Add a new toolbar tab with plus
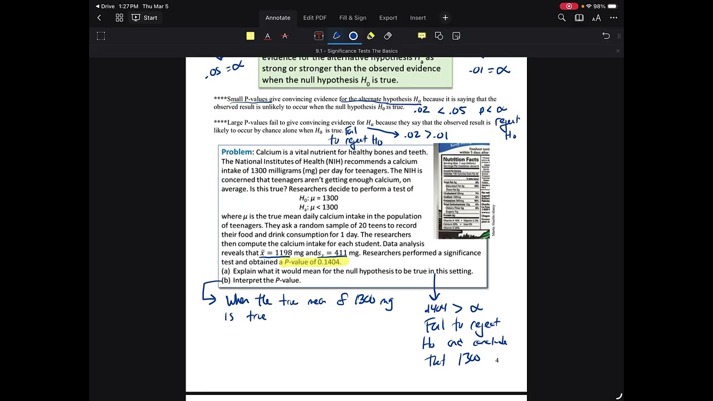 point(445,18)
